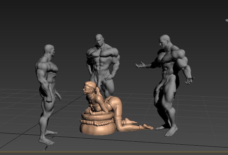The image size is (228, 155).
Task: Click the right figure's wrist-cuffed hand
Action: pyautogui.click(x=189, y=81)
